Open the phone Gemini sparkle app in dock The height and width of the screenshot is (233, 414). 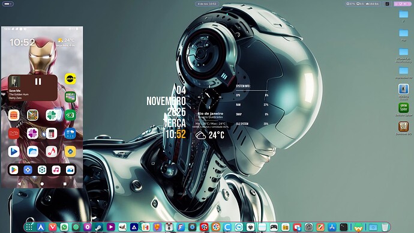pos(28,170)
